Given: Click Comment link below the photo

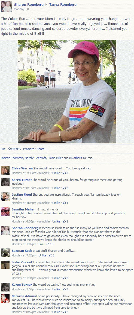Looking at the screenshot, I should [14, 149].
